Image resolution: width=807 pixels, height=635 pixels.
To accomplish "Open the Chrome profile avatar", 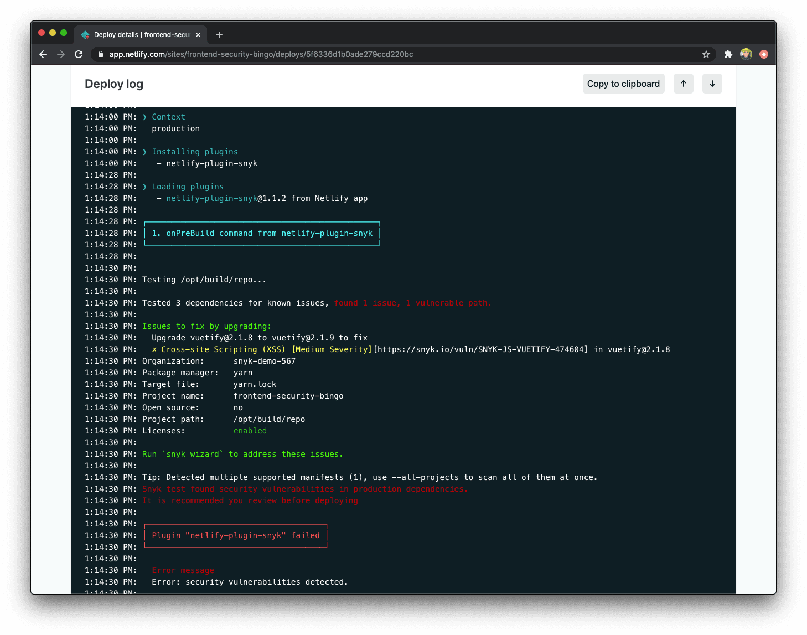I will click(746, 54).
